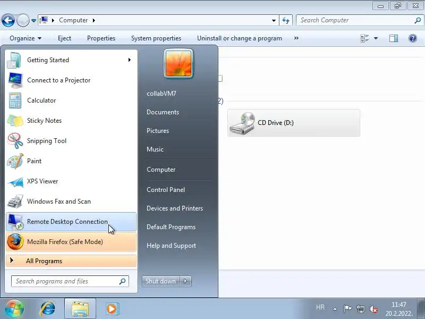Click Show desktop strip on taskbar

[421, 309]
